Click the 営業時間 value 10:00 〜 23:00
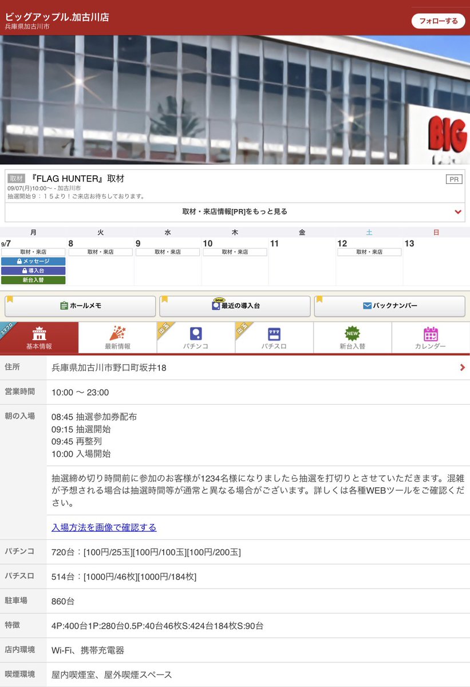470x687 pixels. pos(80,392)
